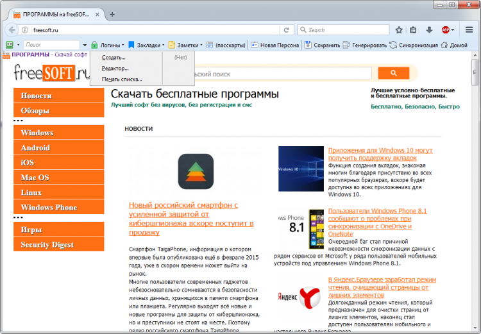Click the Логины lock icon
The height and width of the screenshot is (334, 481).
[94, 45]
